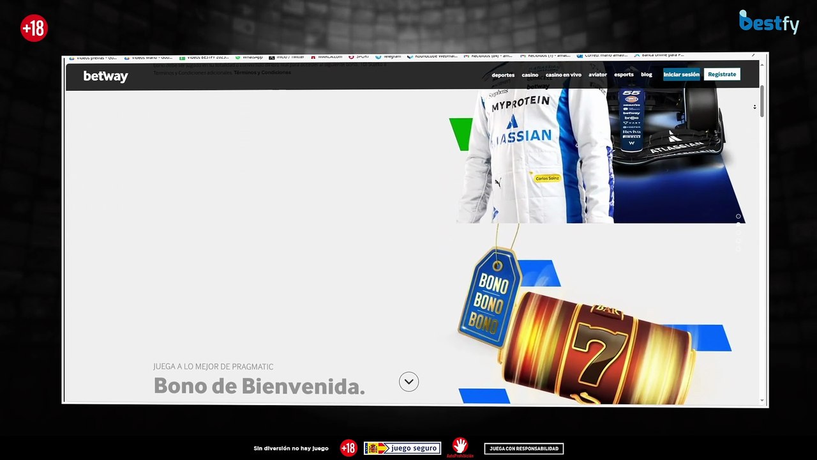Image resolution: width=817 pixels, height=460 pixels.
Task: Click the Iniciar sesión button
Action: 681,74
